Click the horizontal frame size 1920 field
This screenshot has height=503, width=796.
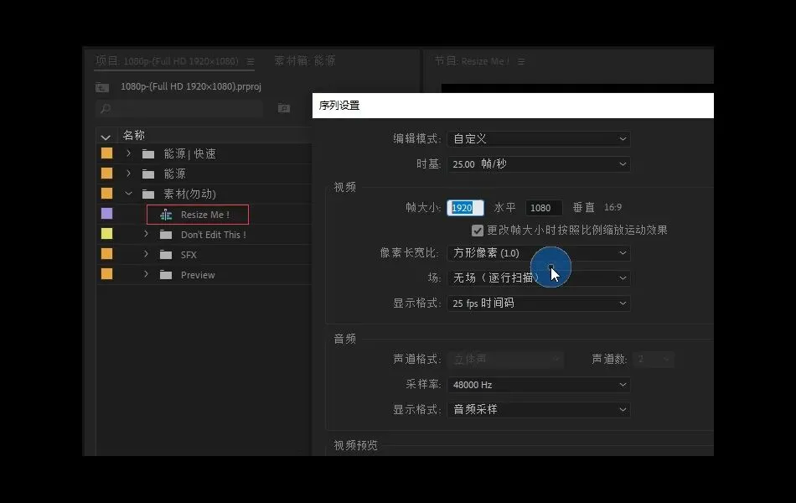pos(465,208)
